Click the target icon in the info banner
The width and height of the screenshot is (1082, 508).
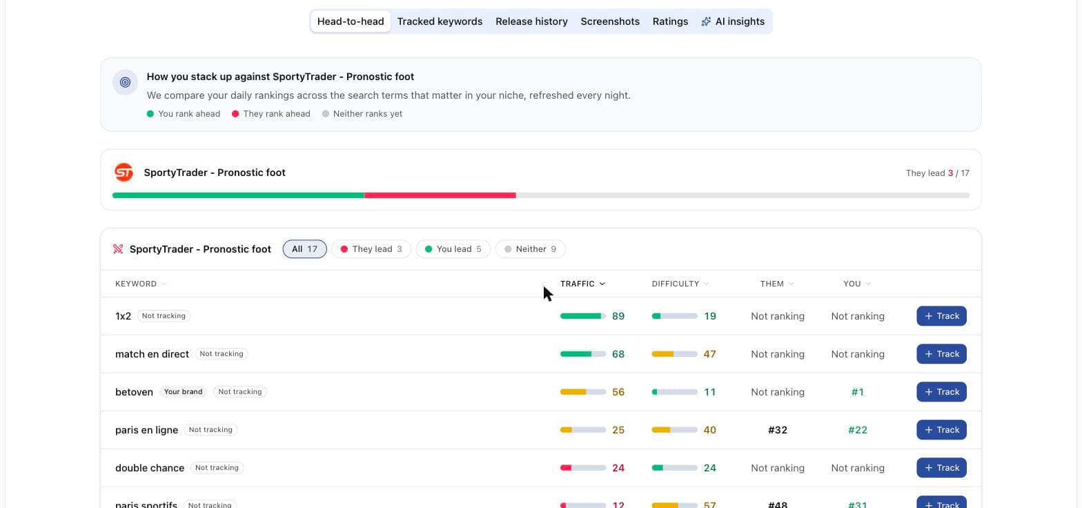[x=125, y=82]
